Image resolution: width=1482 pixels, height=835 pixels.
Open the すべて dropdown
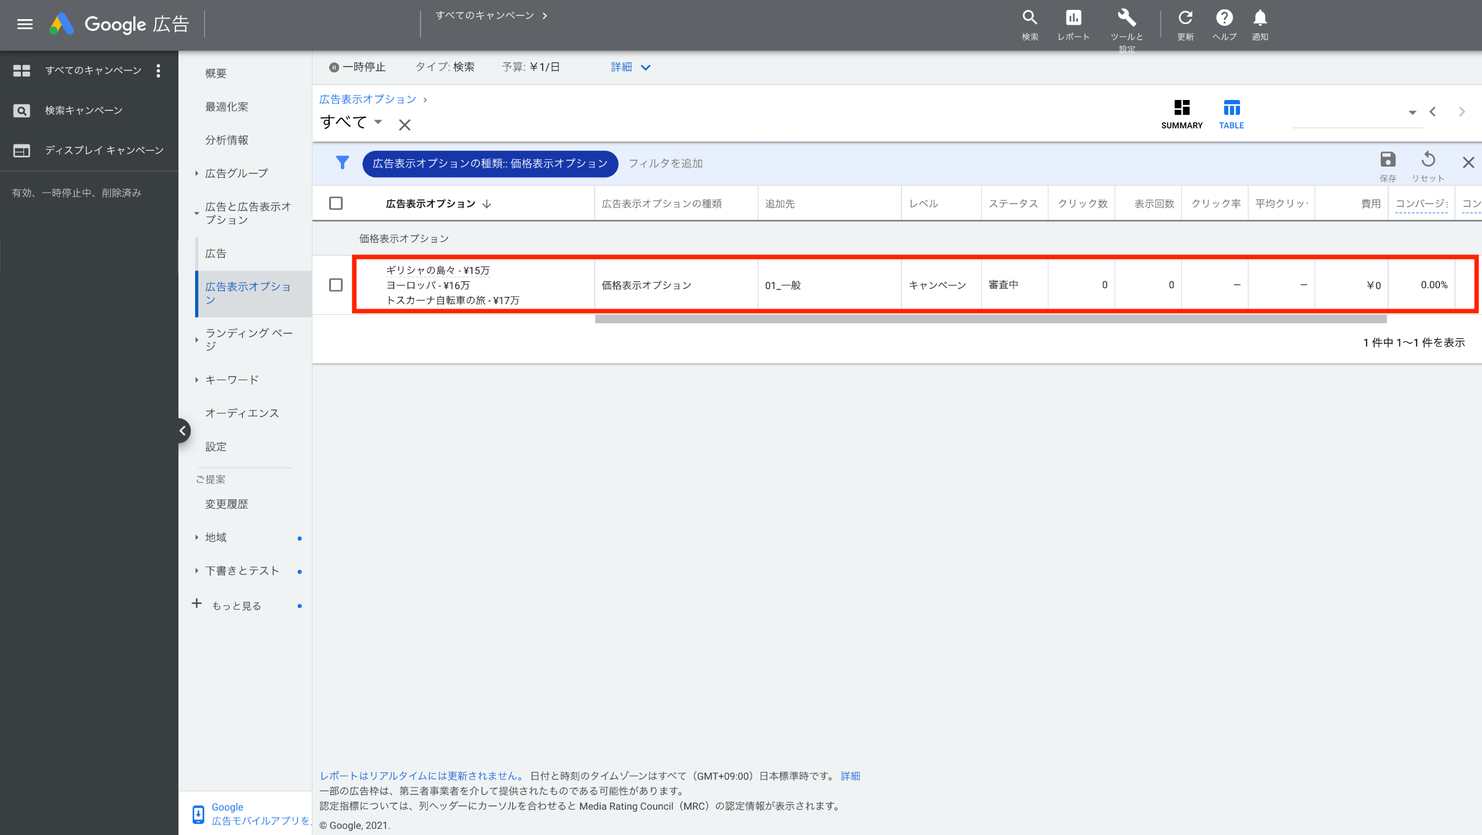point(351,122)
